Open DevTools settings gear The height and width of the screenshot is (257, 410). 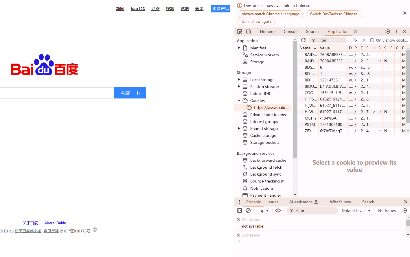[388, 31]
